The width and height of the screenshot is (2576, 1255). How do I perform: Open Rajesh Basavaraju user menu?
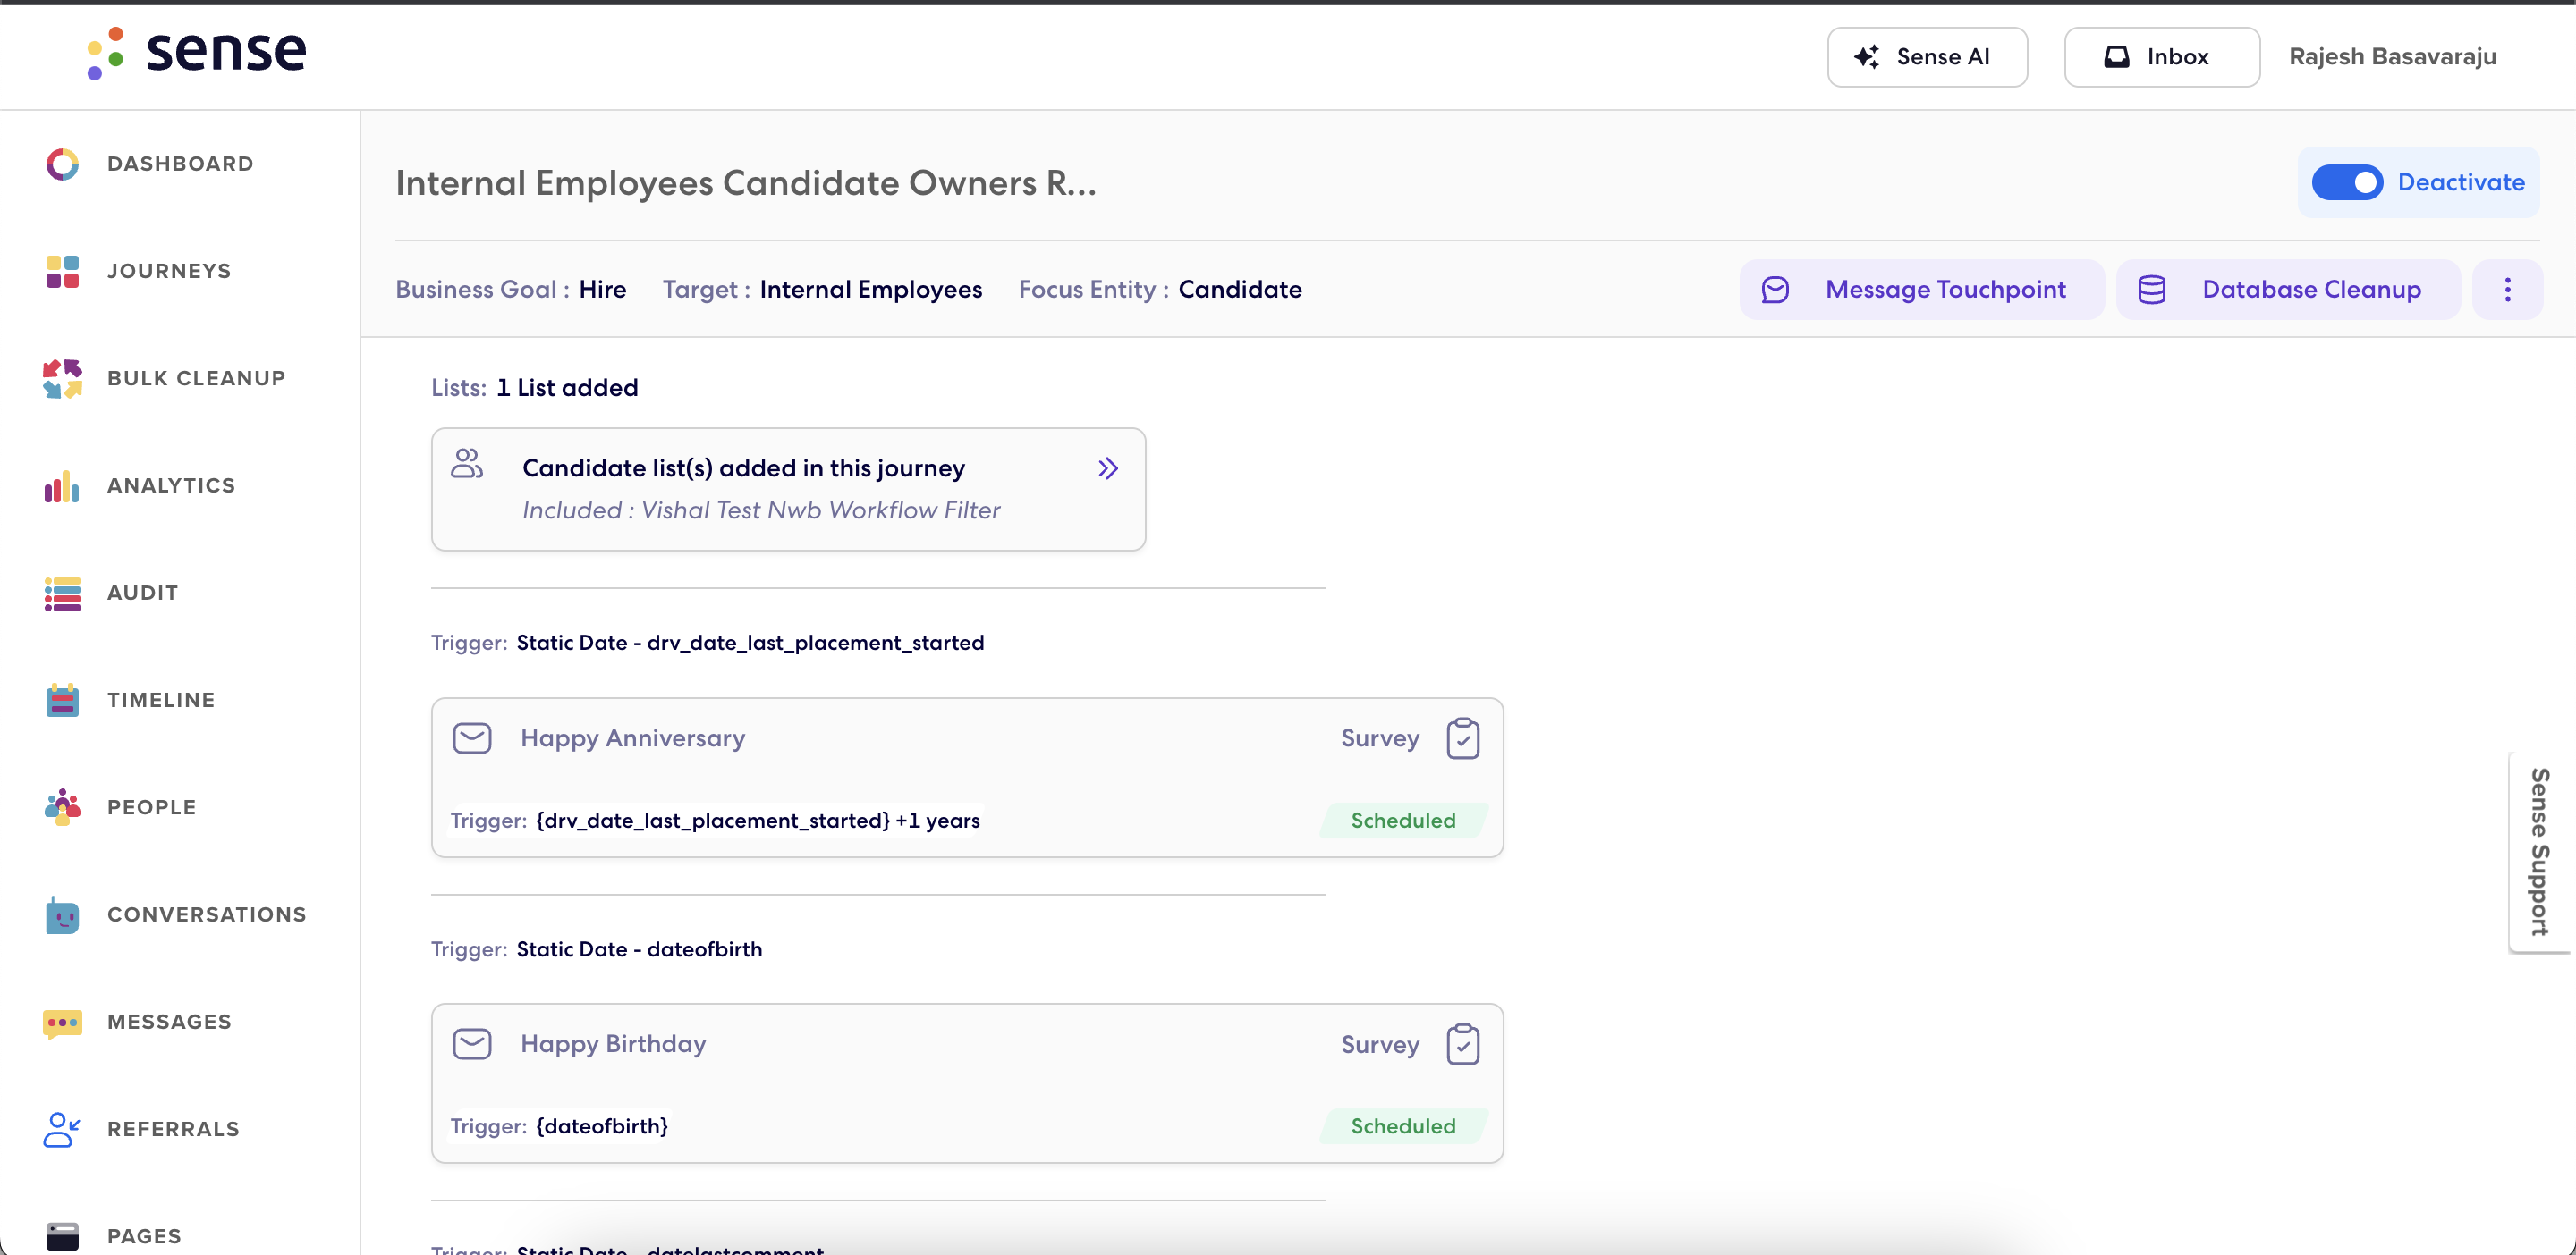2392,57
